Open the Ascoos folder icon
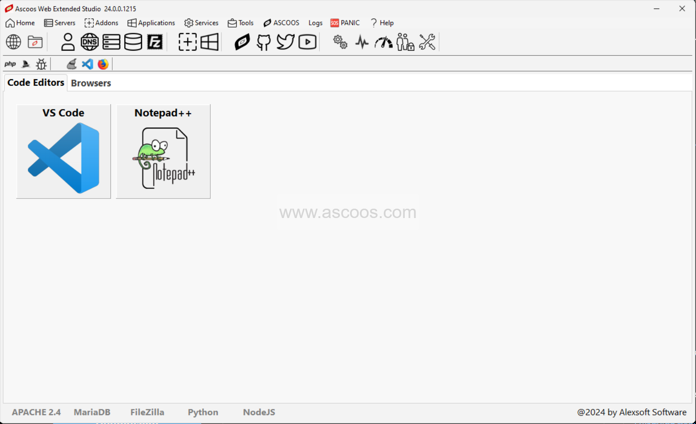Image resolution: width=696 pixels, height=424 pixels. [35, 42]
